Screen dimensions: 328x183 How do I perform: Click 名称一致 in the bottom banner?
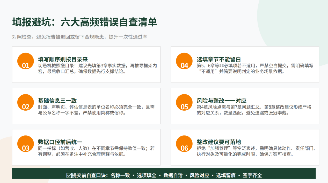coord(120,176)
